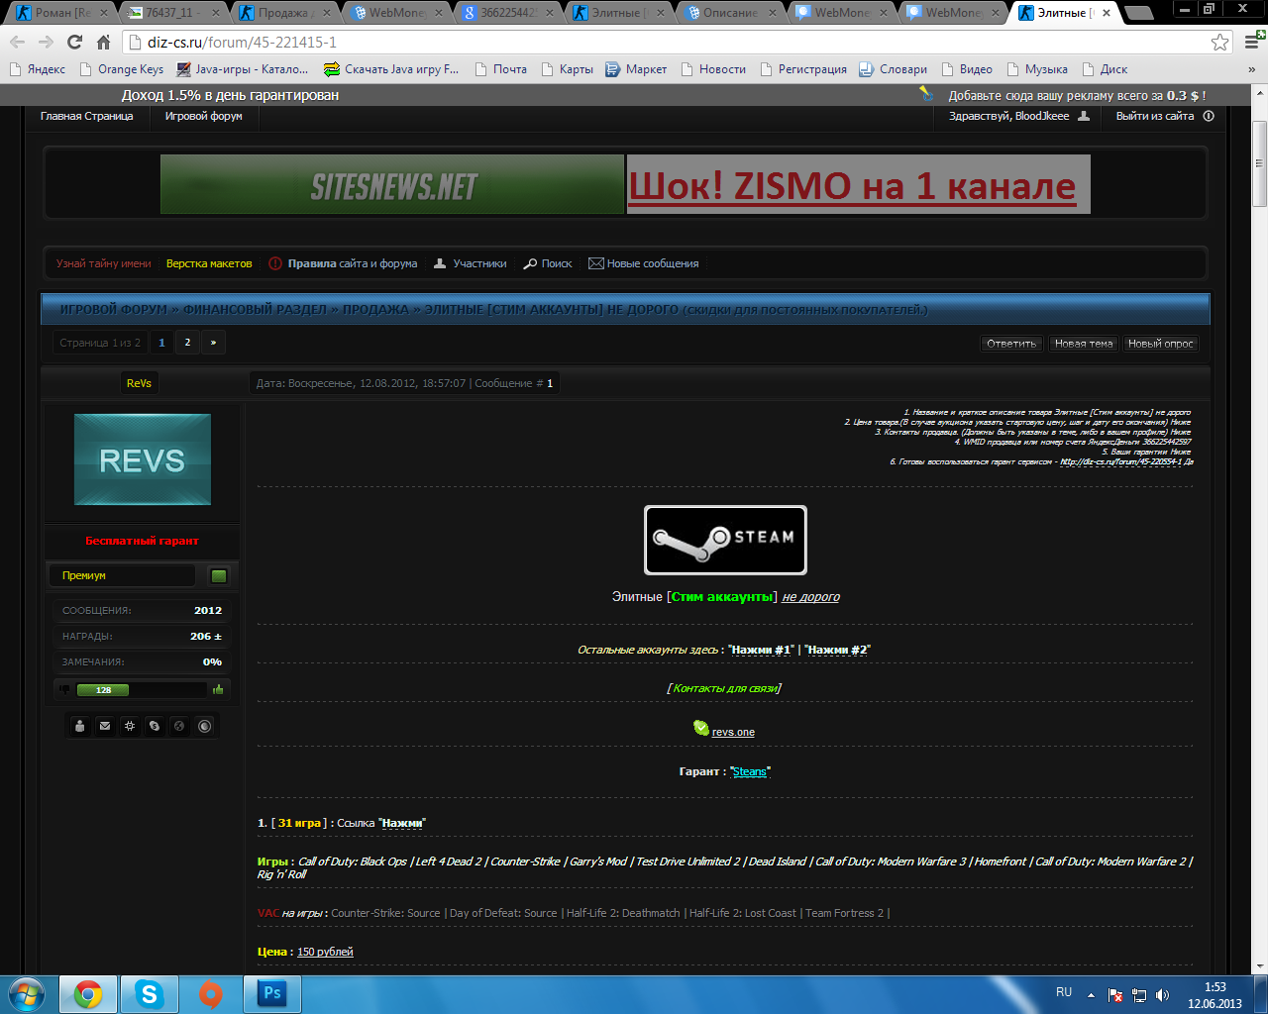Open the Словари bookmark

click(x=893, y=69)
